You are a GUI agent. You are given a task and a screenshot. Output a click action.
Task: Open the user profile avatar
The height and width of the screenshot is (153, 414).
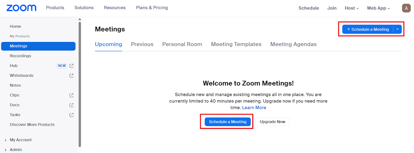406,8
